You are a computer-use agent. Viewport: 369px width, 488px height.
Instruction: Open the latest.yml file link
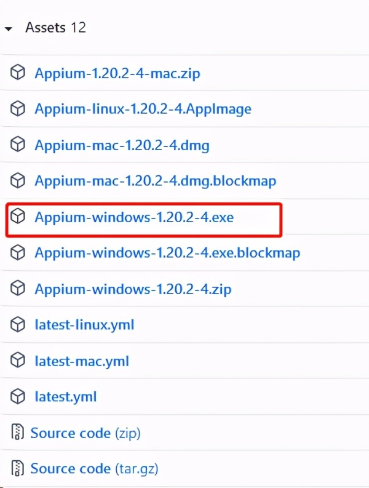click(66, 397)
